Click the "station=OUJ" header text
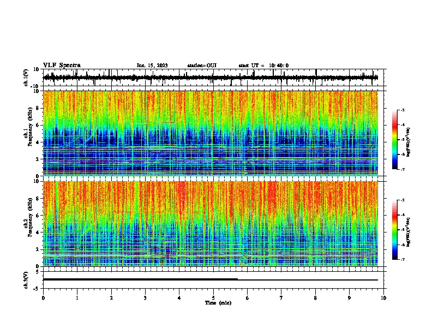Viewport: 432px width, 334px height. click(202, 65)
